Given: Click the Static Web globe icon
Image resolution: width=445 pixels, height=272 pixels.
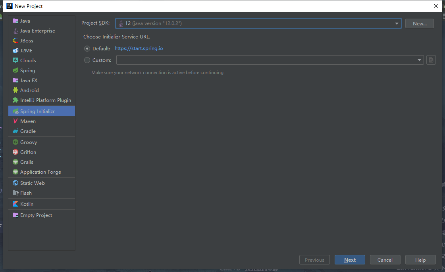Looking at the screenshot, I should tap(15, 183).
